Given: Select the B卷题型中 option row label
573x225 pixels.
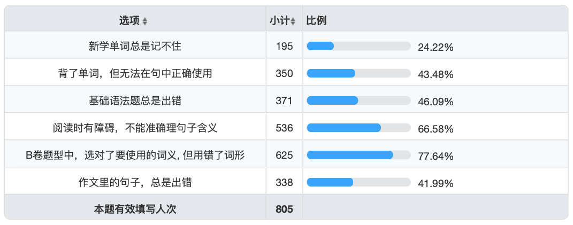Looking at the screenshot, I should point(135,156).
